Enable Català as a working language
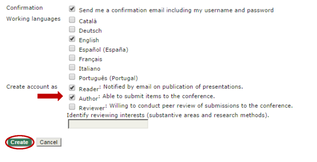This screenshot has width=317, height=162. point(72,20)
